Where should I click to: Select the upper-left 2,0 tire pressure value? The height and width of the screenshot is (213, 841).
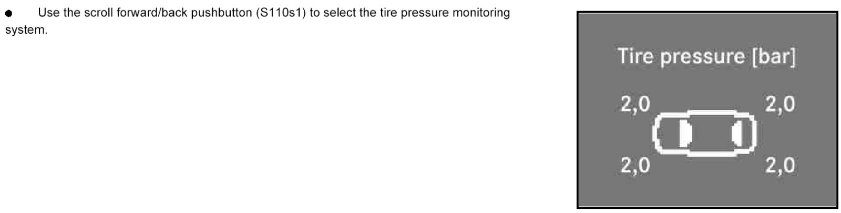coord(635,105)
